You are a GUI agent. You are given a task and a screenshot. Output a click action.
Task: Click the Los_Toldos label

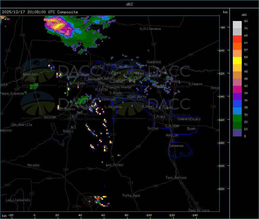pos(115,165)
